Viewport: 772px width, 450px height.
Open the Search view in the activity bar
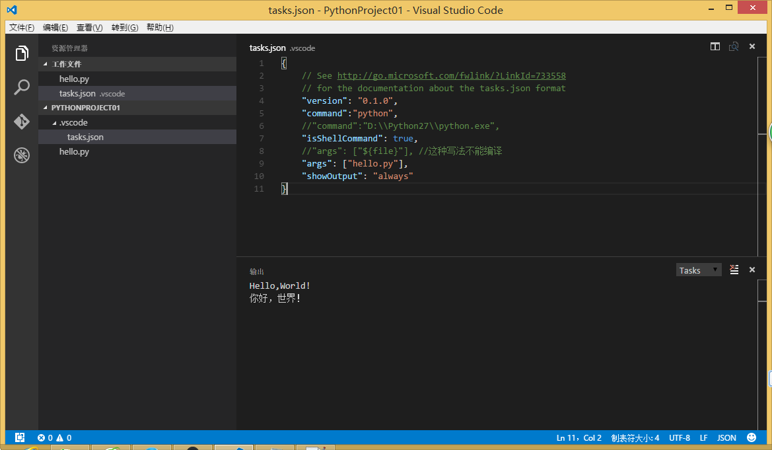click(x=22, y=87)
